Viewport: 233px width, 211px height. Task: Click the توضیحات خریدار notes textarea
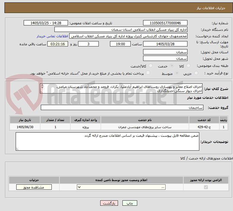pyautogui.click(x=107, y=141)
